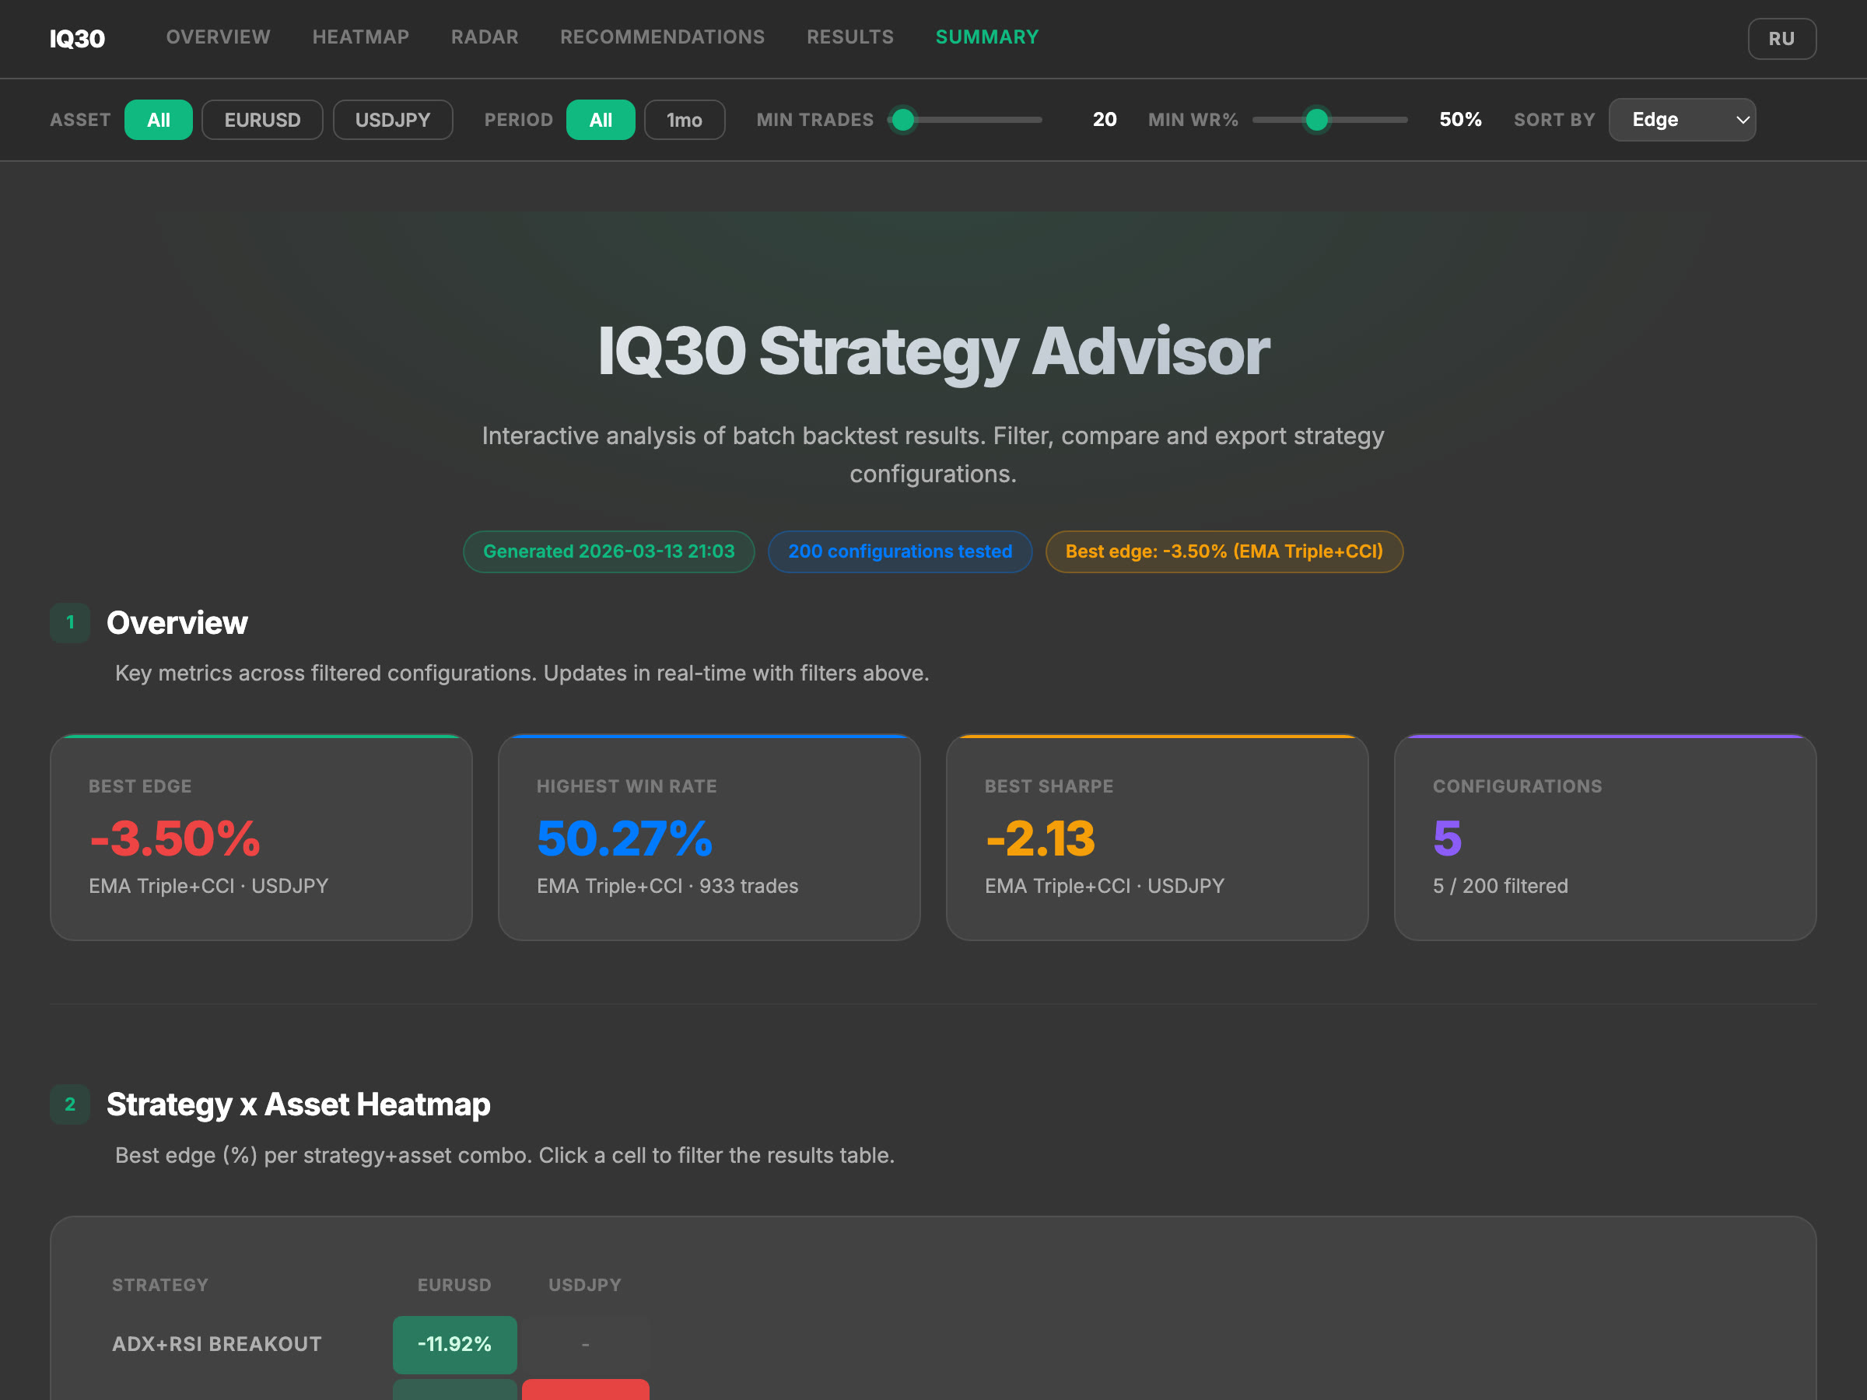Viewport: 1867px width, 1400px height.
Task: Click the Strategy x Asset Heatmap heading
Action: [298, 1104]
